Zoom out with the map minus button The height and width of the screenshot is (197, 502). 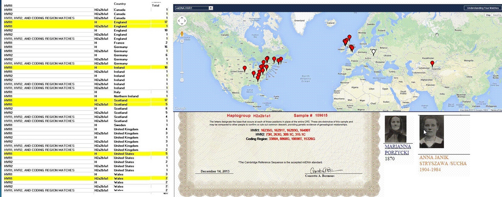[x=182, y=80]
